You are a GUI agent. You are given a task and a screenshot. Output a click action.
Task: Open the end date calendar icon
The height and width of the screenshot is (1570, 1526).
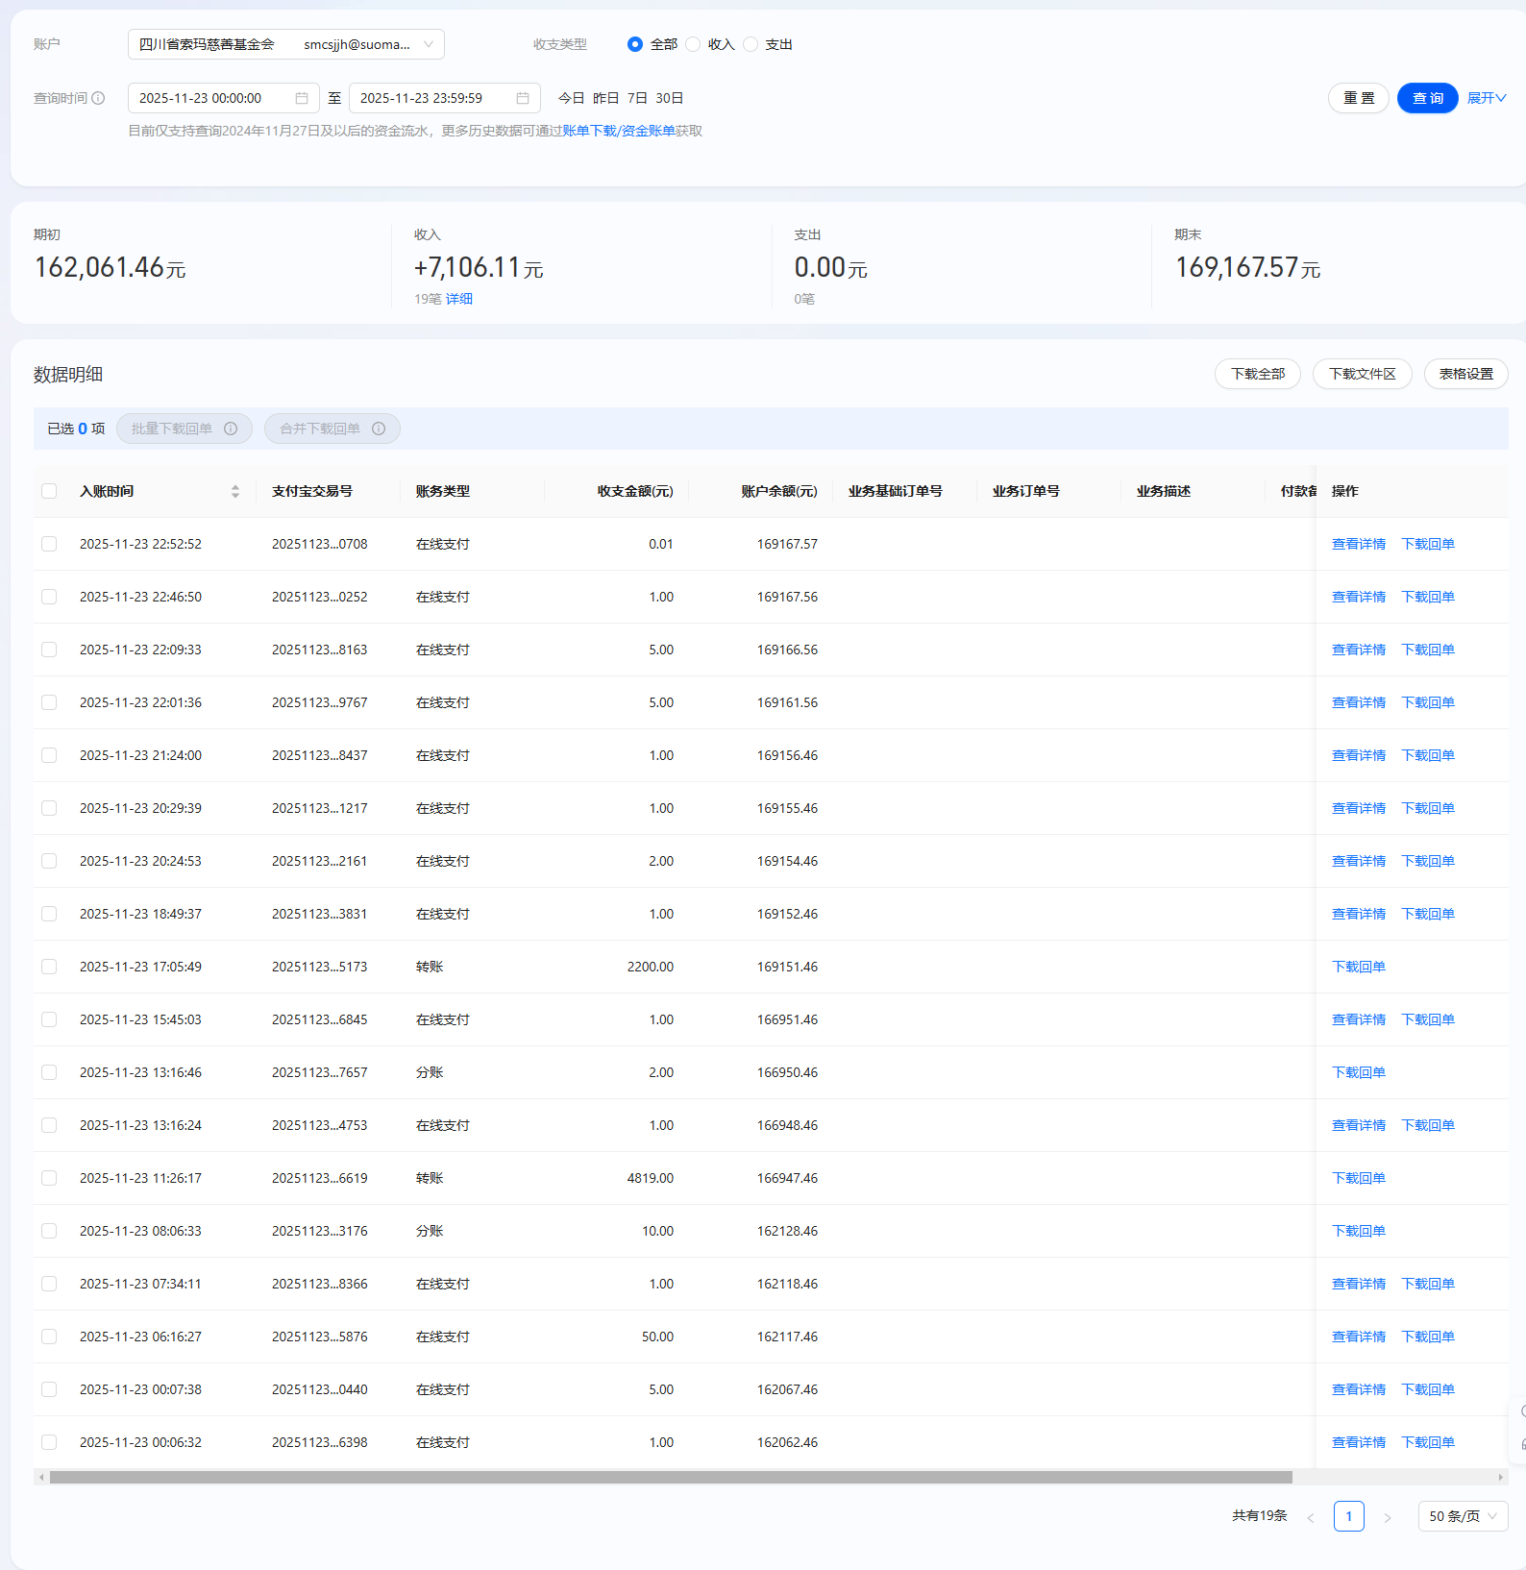click(523, 98)
